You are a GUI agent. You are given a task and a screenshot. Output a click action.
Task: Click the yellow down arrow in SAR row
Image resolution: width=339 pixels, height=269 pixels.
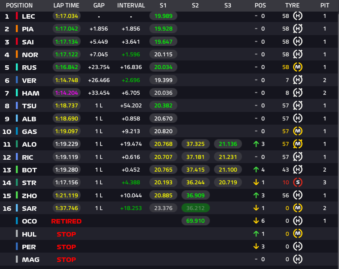256,208
